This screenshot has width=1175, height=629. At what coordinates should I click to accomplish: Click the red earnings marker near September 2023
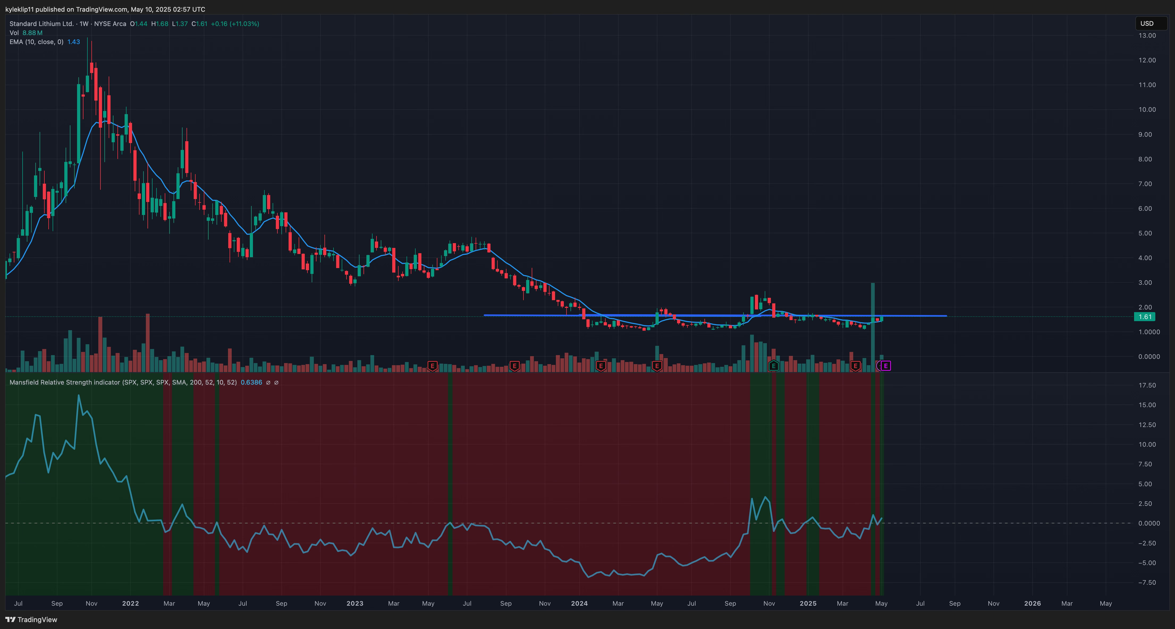(x=514, y=366)
